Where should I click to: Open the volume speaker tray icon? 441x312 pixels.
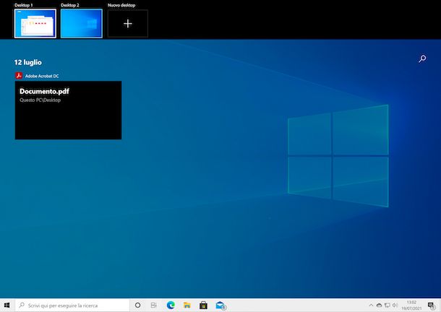pos(395,305)
